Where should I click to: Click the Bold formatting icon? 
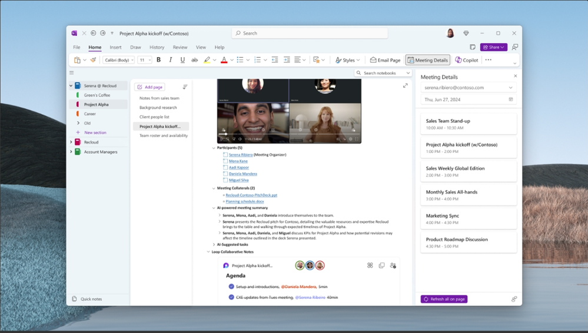[159, 59]
